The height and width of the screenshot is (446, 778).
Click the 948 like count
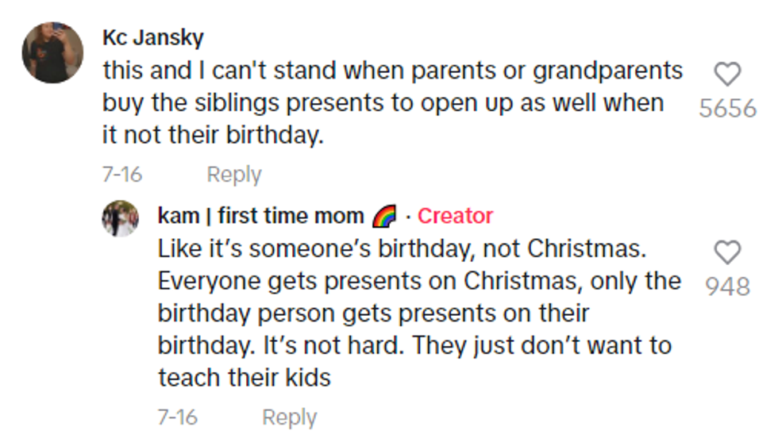coord(727,286)
